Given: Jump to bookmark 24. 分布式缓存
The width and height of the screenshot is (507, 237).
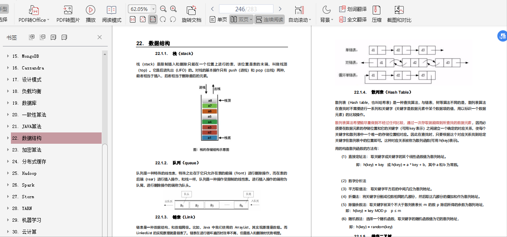Looking at the screenshot, I should point(29,161).
